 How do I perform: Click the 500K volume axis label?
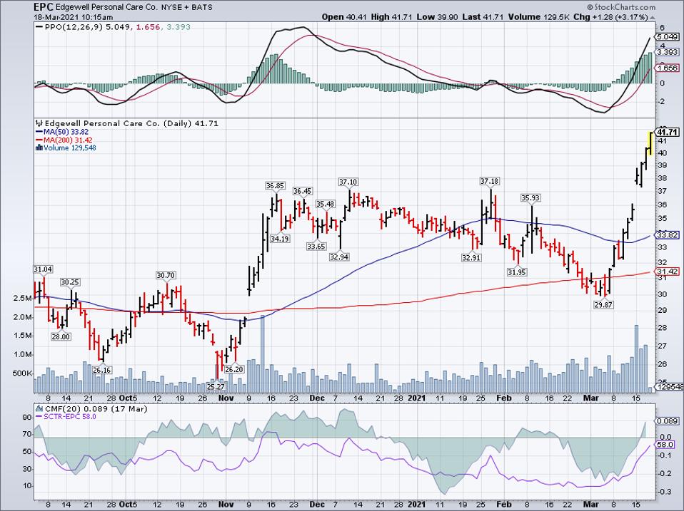point(22,373)
